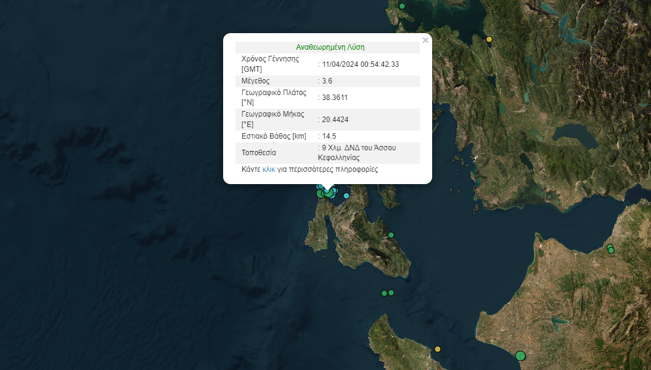Click the 'Αναθεωρημένη Λύση' popup header
The width and height of the screenshot is (651, 370).
click(330, 47)
